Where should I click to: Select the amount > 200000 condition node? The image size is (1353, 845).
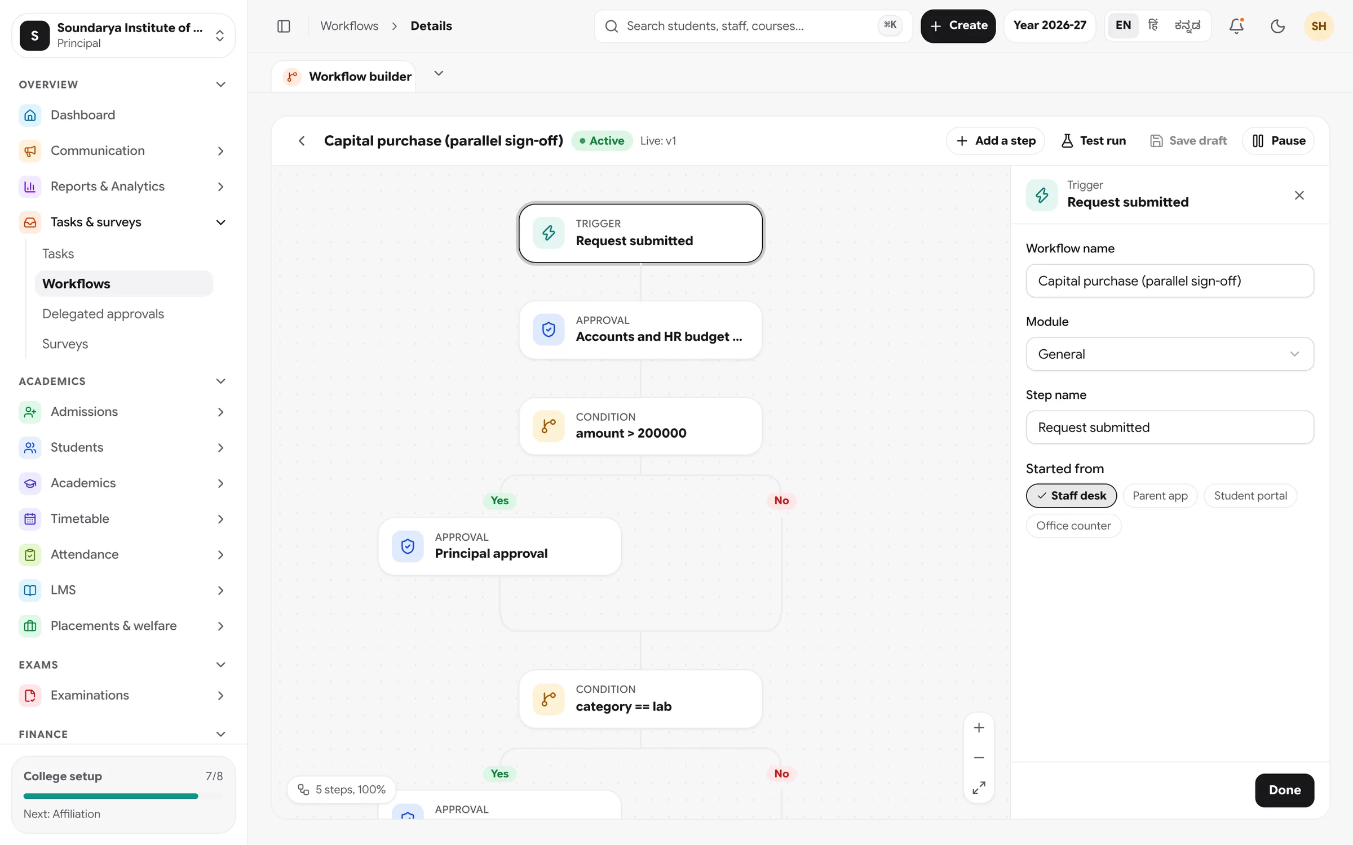640,426
